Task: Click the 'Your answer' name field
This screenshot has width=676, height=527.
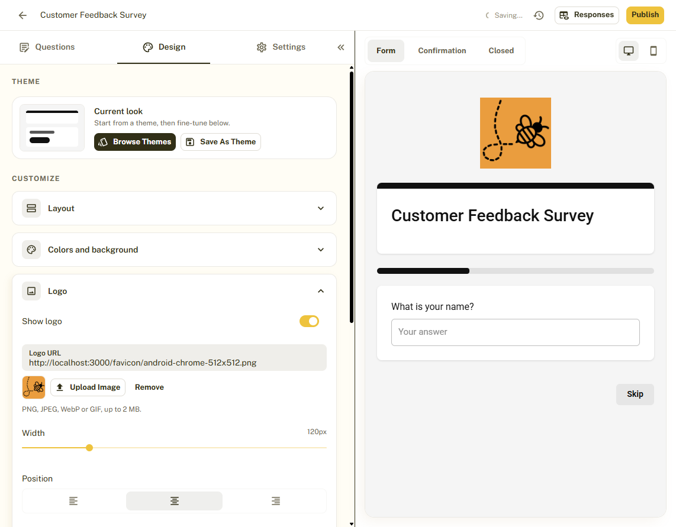Action: pos(515,332)
